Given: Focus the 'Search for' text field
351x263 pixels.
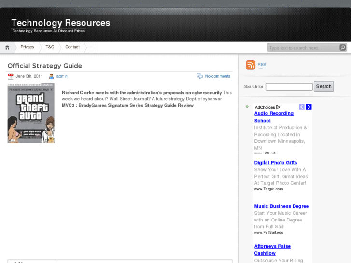Looking at the screenshot, I should (289, 87).
